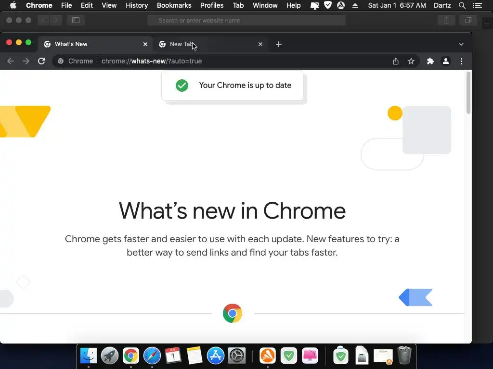Screen dimensions: 493x369
Task: Open the Trash in the Dock
Action: [404, 355]
